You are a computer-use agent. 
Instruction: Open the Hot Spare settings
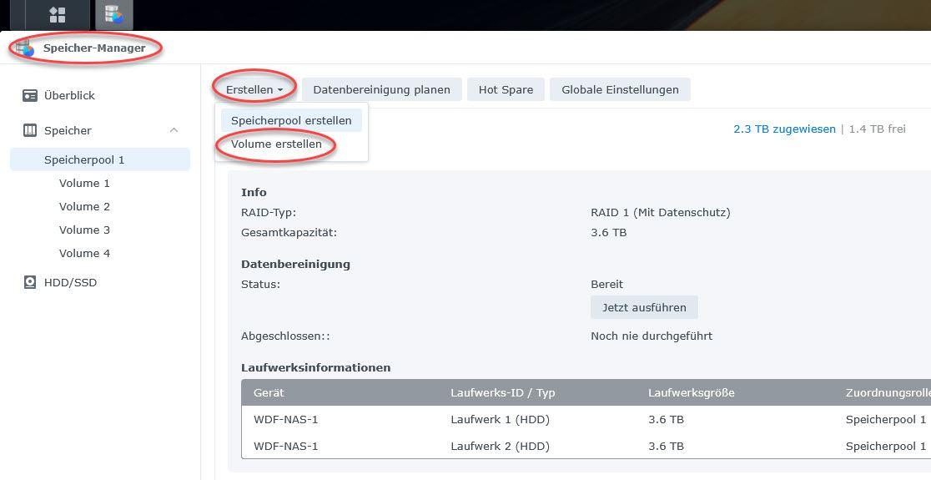coord(506,89)
